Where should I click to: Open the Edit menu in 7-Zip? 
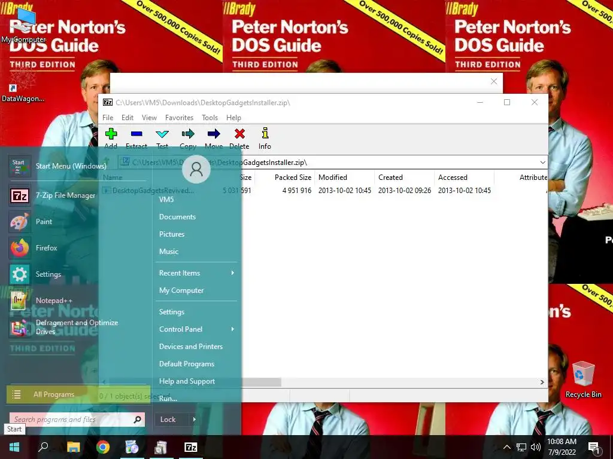(x=128, y=118)
